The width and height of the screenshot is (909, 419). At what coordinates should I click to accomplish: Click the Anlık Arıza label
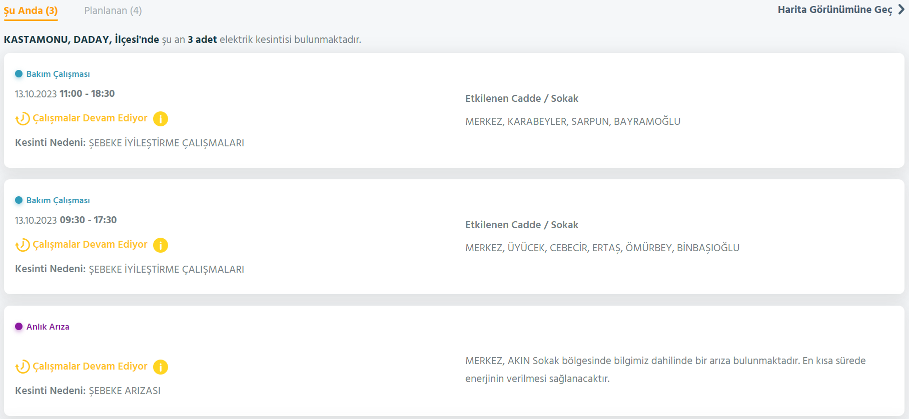48,327
